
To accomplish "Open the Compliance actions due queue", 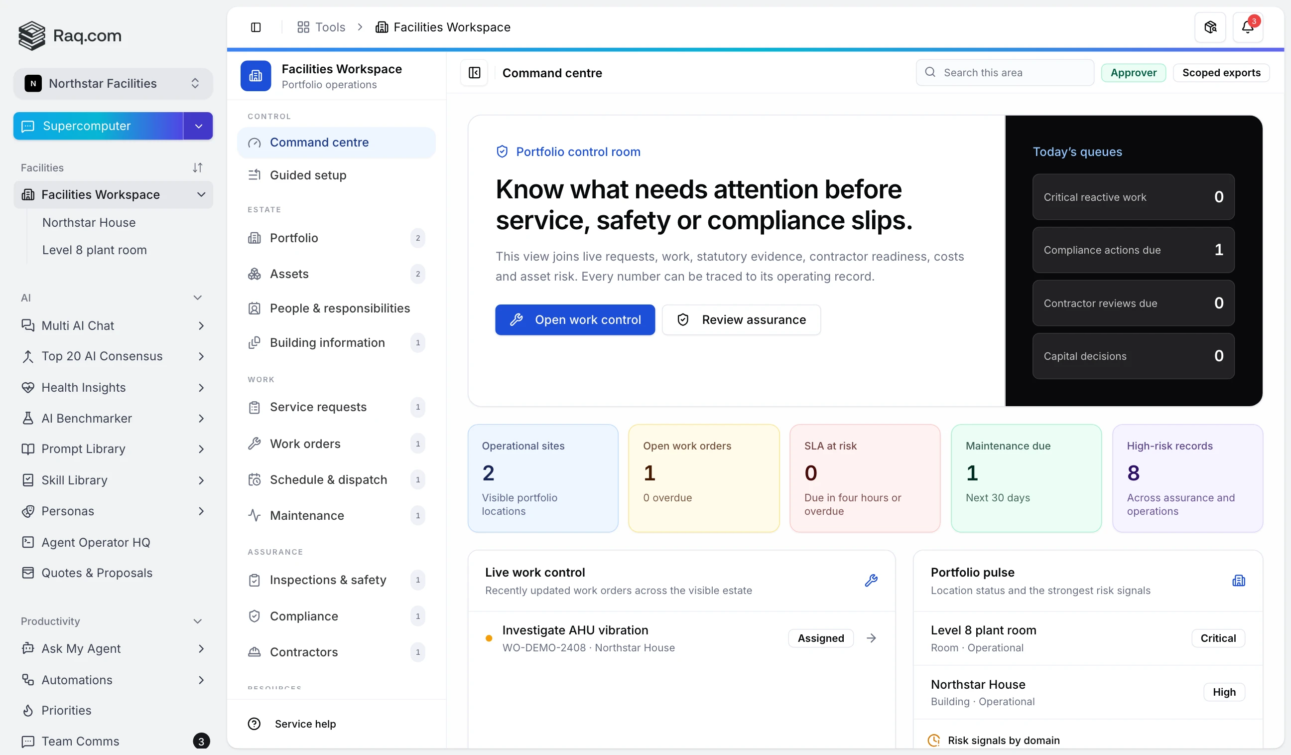I will point(1133,250).
